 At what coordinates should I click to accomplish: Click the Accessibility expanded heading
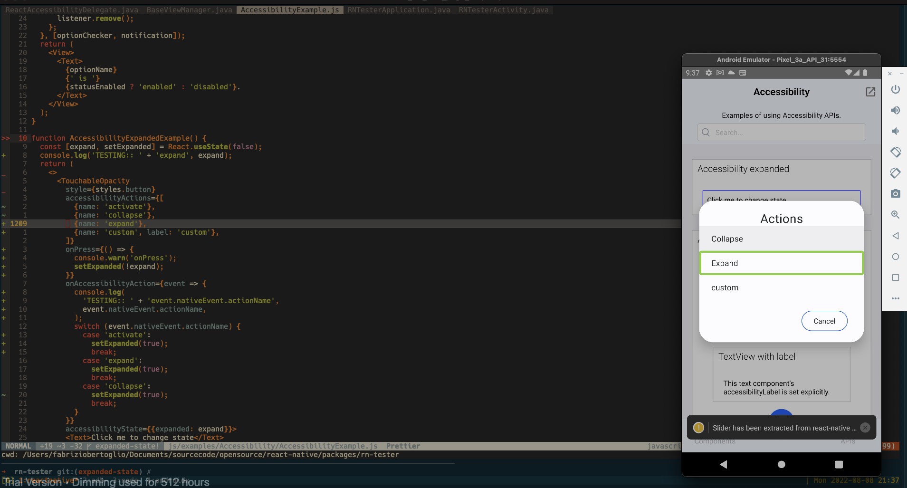(743, 169)
